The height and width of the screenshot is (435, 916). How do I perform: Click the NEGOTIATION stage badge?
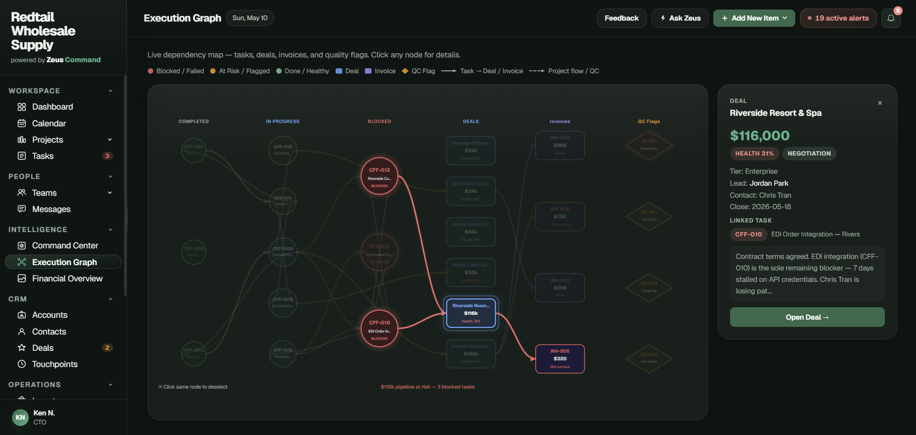pyautogui.click(x=809, y=154)
